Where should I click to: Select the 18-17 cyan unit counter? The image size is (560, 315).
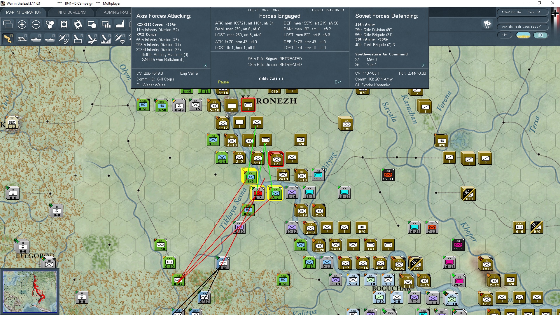(x=344, y=192)
